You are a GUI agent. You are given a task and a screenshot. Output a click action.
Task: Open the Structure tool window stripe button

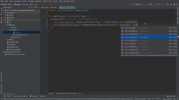coord(1,77)
